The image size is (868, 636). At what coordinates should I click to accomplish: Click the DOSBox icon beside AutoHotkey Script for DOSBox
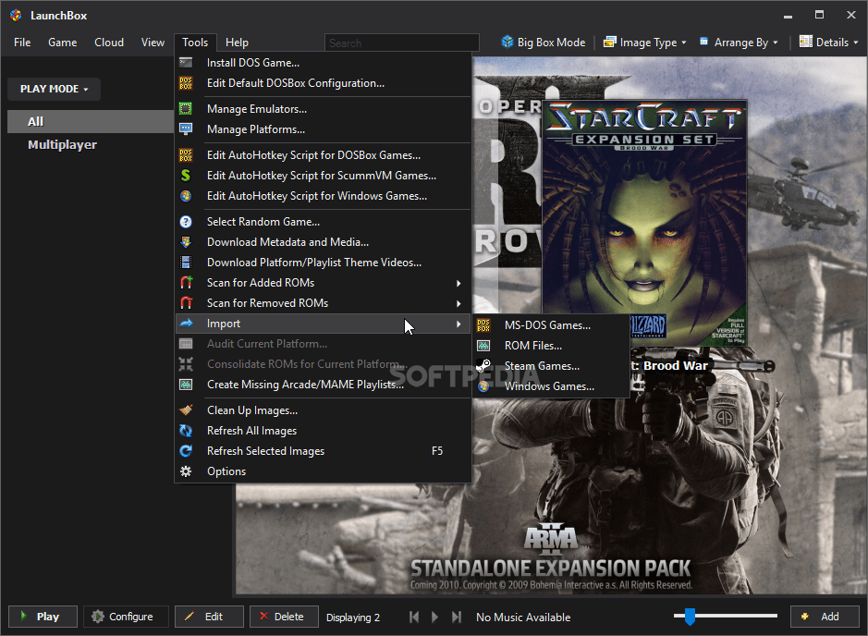[x=186, y=155]
